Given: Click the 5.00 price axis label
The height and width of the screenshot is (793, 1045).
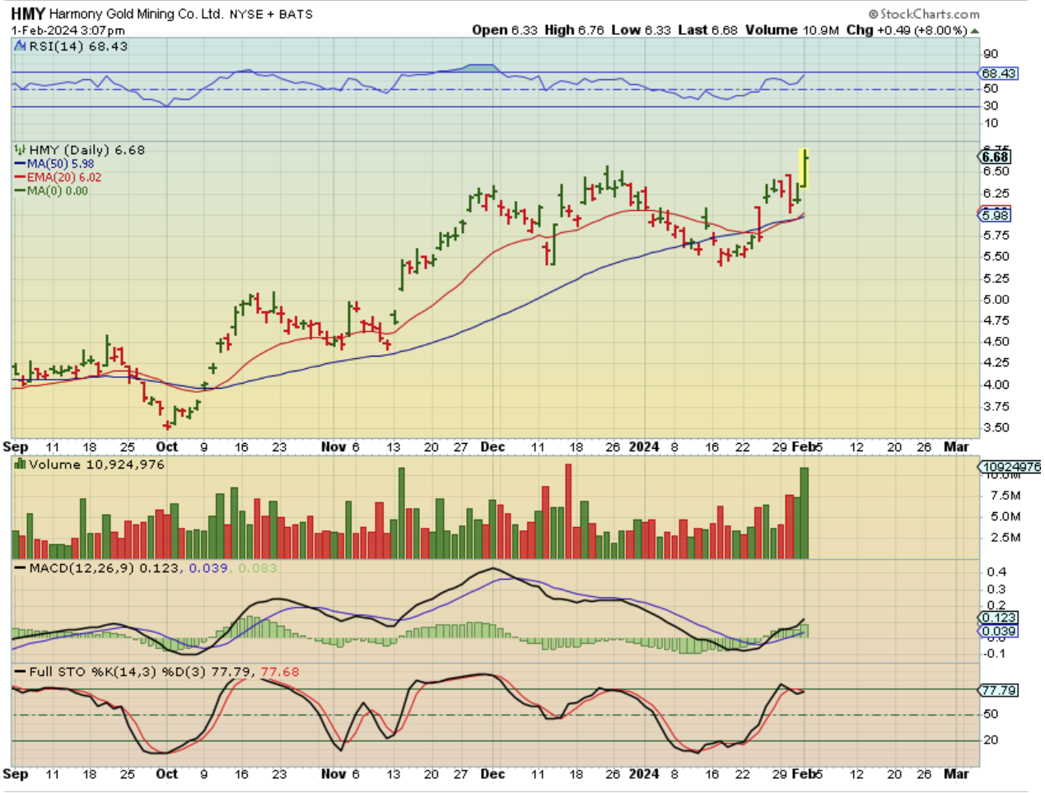Looking at the screenshot, I should pyautogui.click(x=996, y=300).
